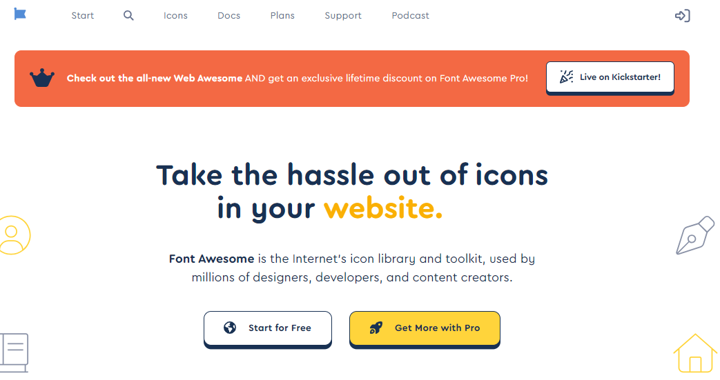Click the yellow house icon
Viewport: 720px width, 380px height.
tap(695, 353)
